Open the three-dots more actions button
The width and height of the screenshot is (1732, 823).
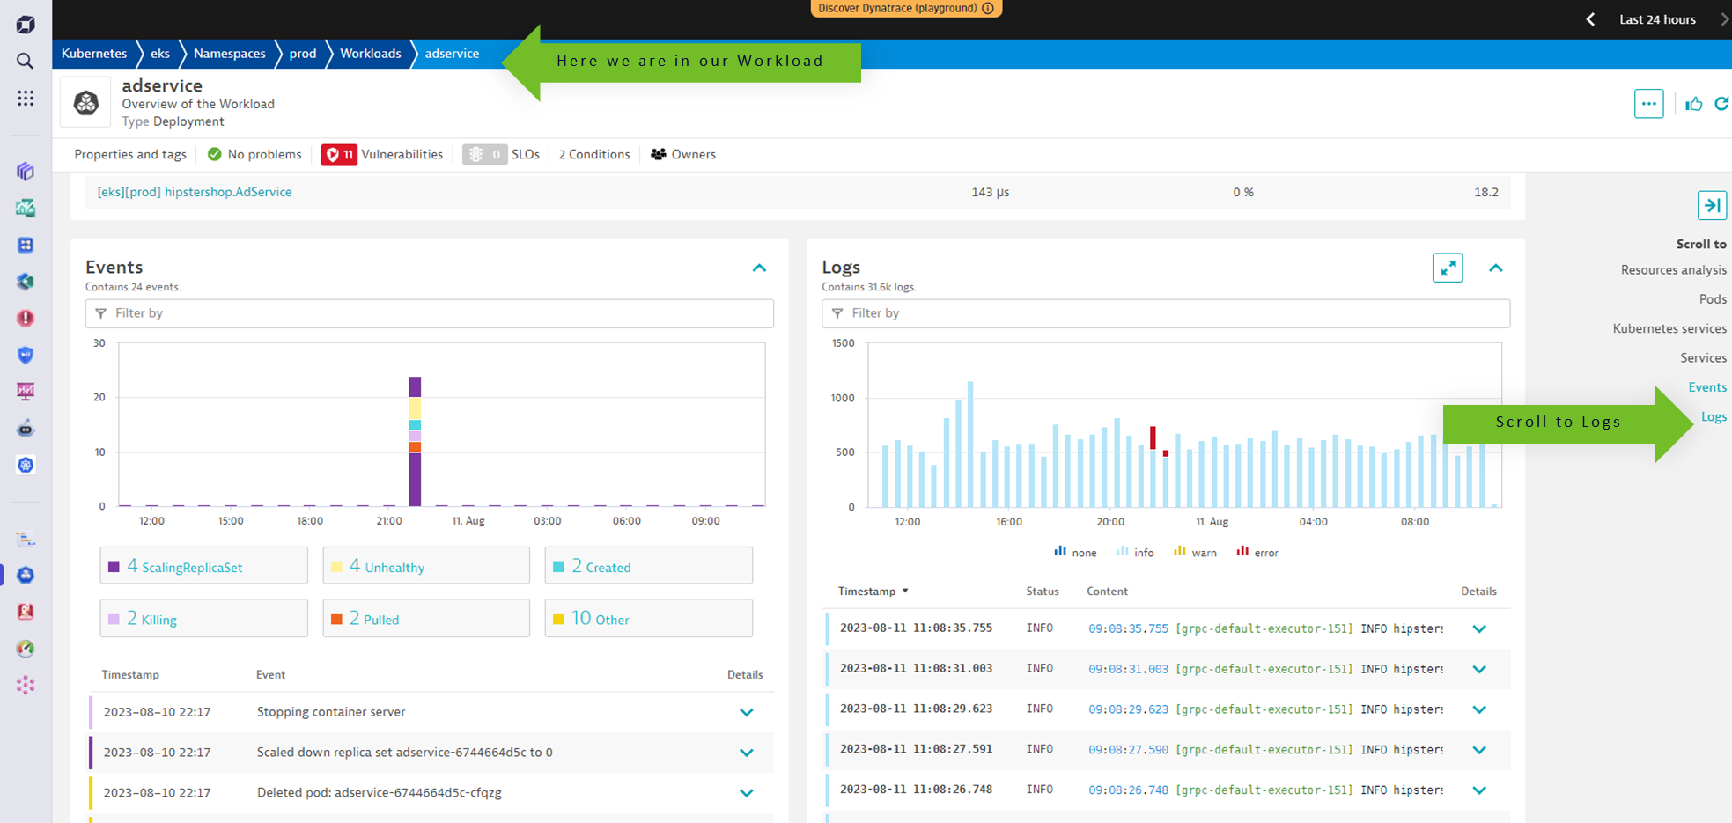(1648, 103)
